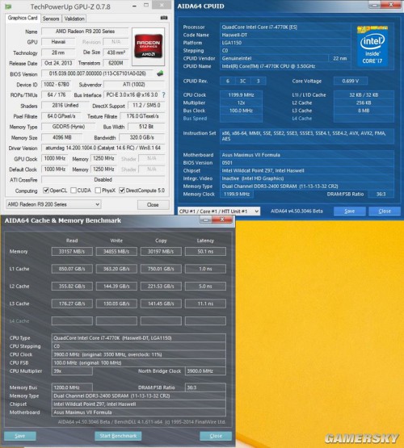
Task: Toggle the CUDA checkbox
Action: [x=74, y=191]
